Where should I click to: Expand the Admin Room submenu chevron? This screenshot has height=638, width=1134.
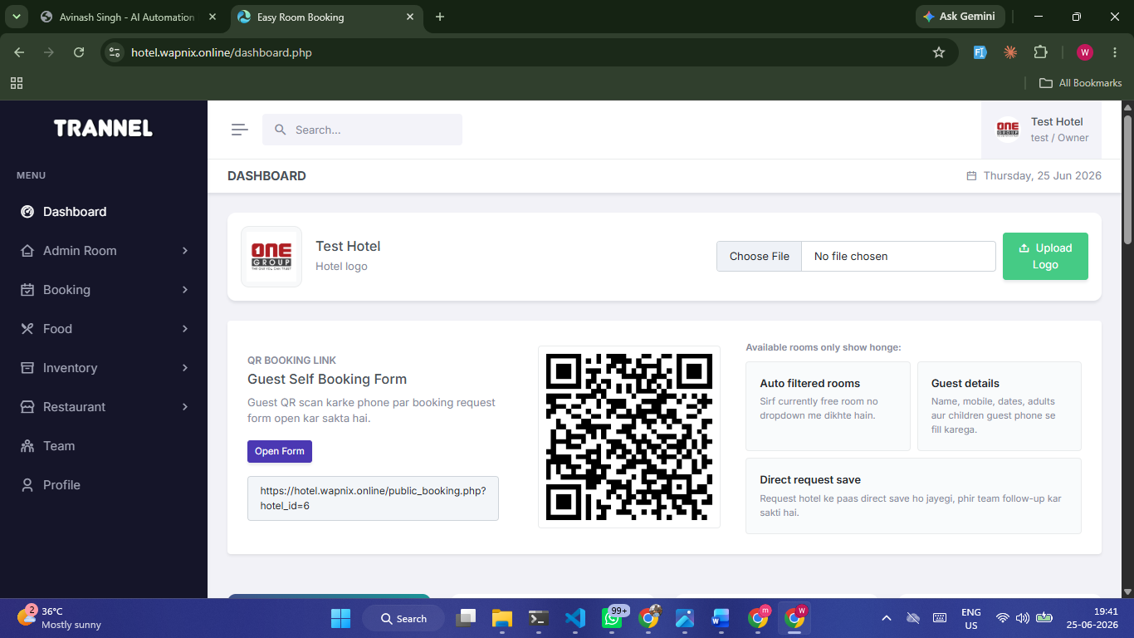(185, 251)
